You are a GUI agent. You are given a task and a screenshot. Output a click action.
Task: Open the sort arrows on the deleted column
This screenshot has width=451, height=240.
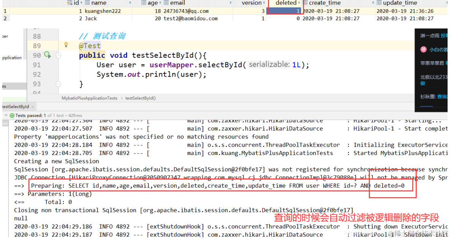pyautogui.click(x=299, y=3)
